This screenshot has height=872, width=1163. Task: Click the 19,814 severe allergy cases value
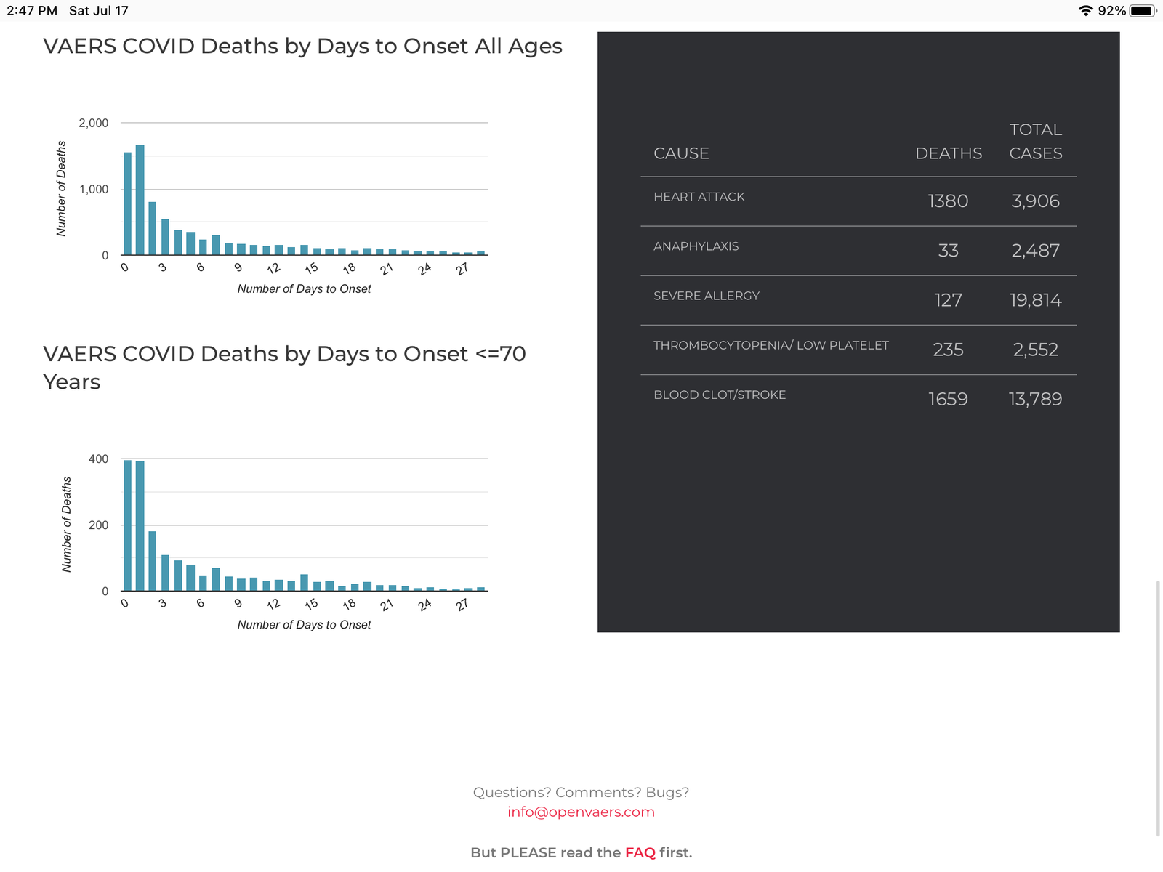pos(1035,300)
